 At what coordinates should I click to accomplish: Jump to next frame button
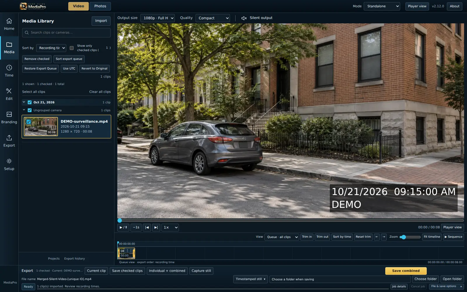156,227
